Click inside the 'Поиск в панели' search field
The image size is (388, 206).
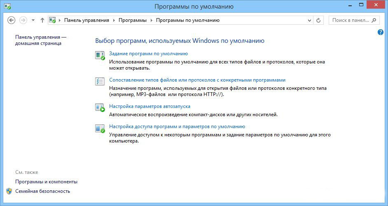coord(350,20)
